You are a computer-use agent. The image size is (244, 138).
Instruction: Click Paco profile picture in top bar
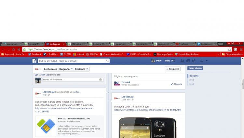(153, 61)
